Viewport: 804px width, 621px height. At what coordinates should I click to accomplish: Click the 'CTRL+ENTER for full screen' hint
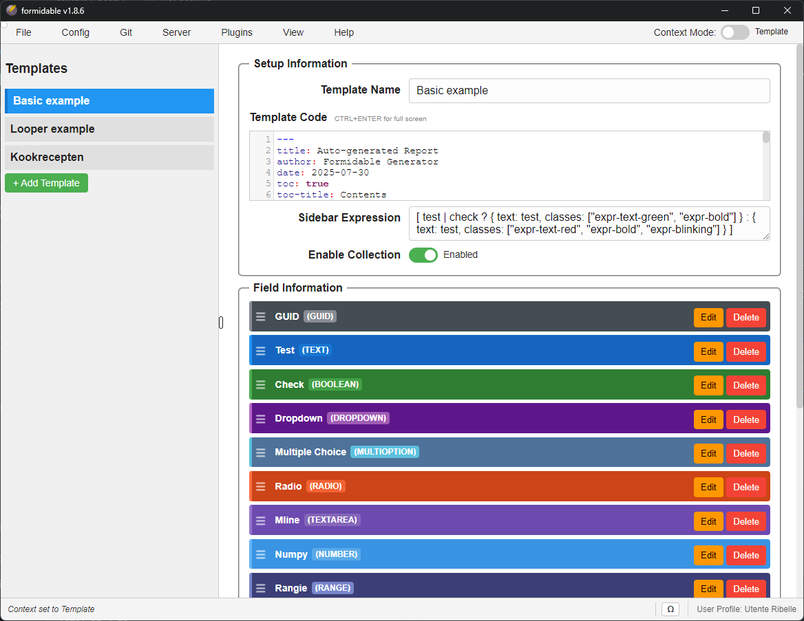click(381, 119)
